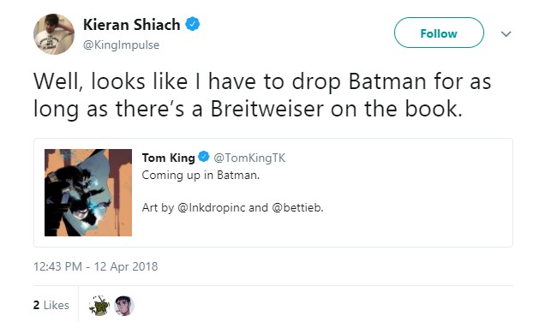Open the @TomKingTK handle
Screen dimensions: 545x322
coord(249,158)
